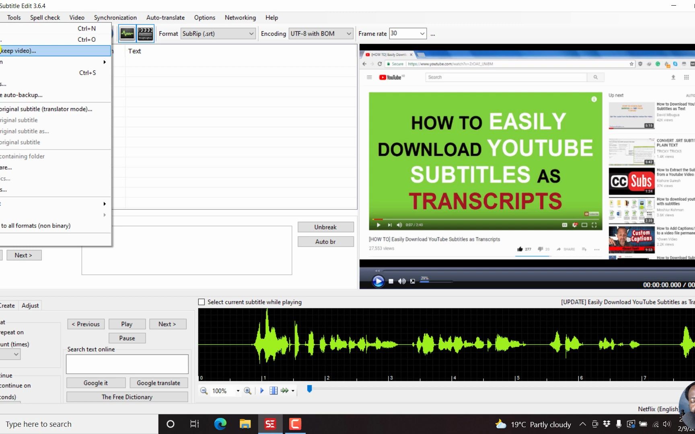Click The Free Dictionary button

[x=127, y=397]
